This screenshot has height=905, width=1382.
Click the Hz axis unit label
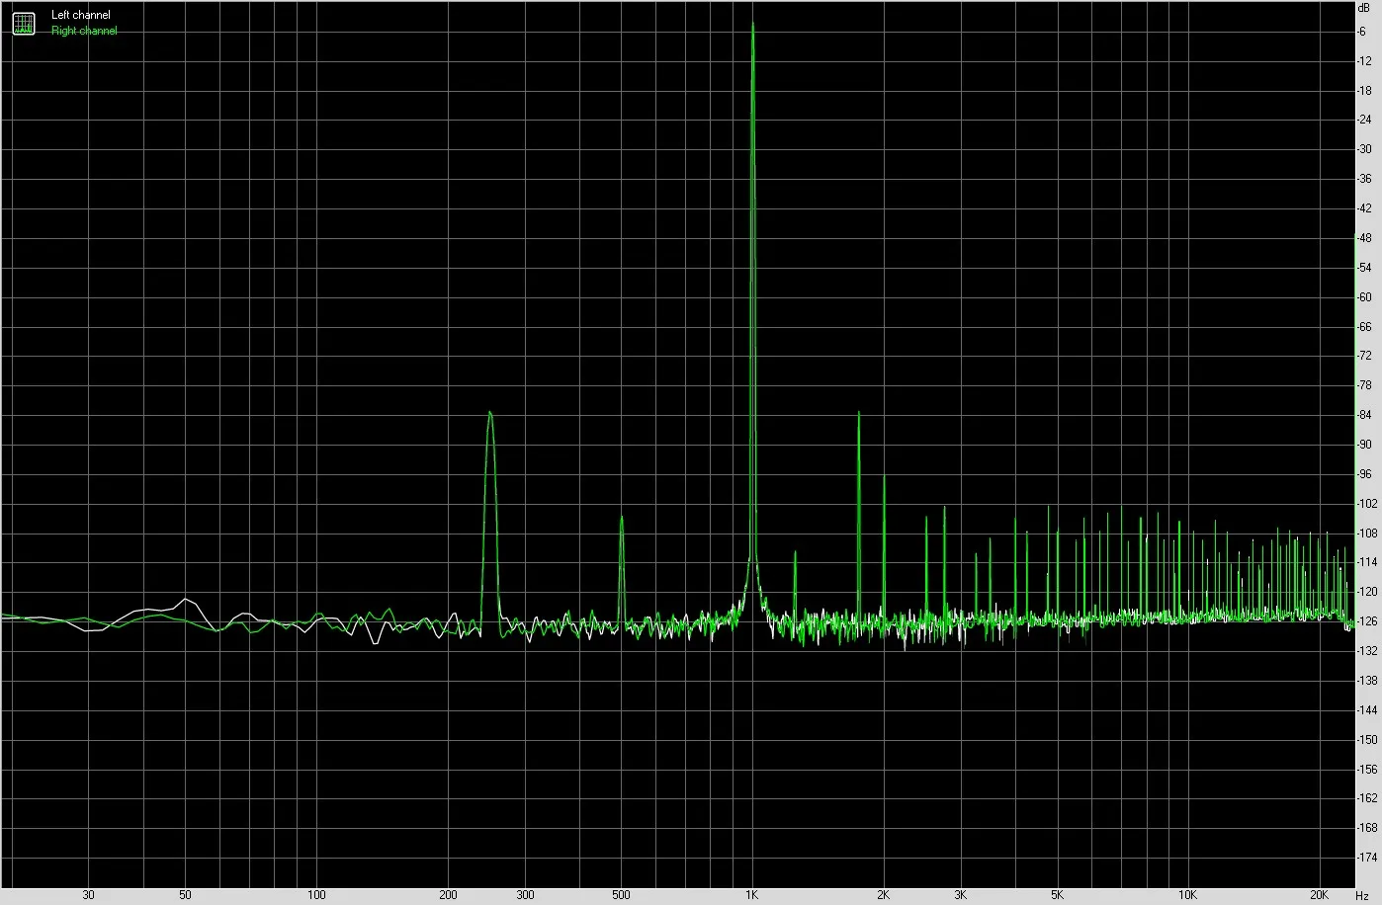pyautogui.click(x=1362, y=895)
